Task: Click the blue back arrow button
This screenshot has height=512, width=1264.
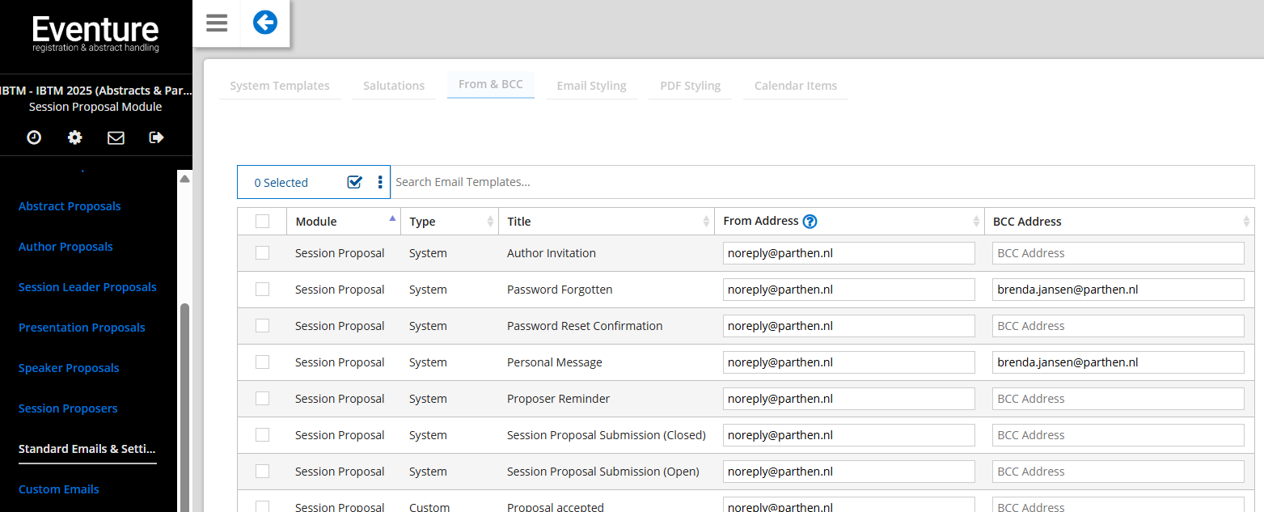Action: coord(265,23)
